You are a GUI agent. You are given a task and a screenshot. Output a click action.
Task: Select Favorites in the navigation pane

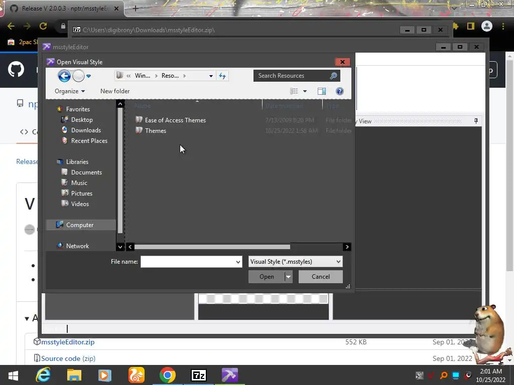coord(78,109)
